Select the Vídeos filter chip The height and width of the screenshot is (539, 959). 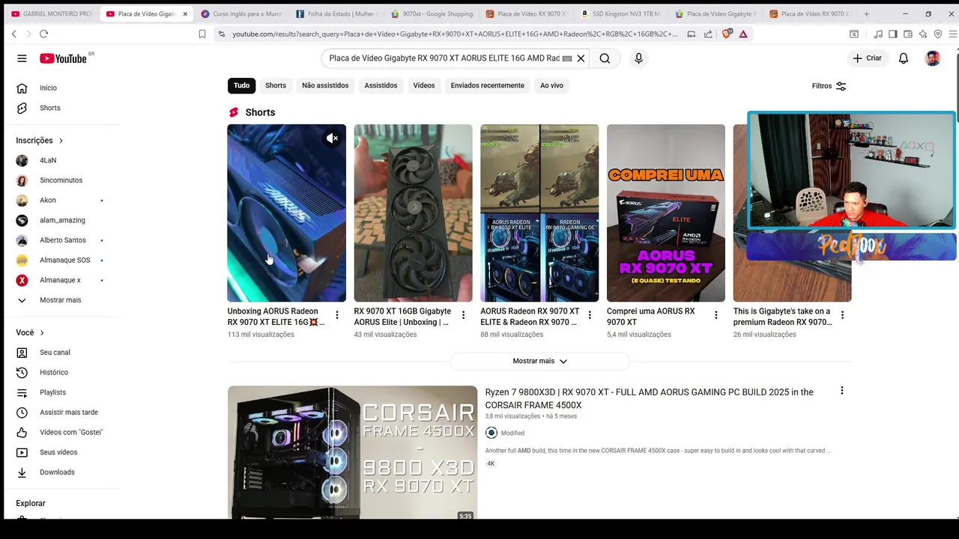pos(424,85)
